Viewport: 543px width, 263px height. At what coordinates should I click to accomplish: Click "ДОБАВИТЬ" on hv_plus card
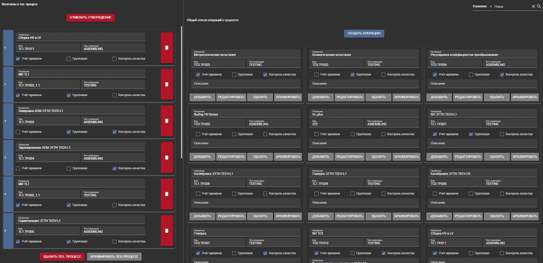pos(321,157)
